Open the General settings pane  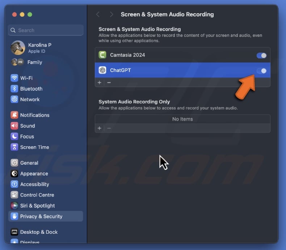pyautogui.click(x=29, y=163)
